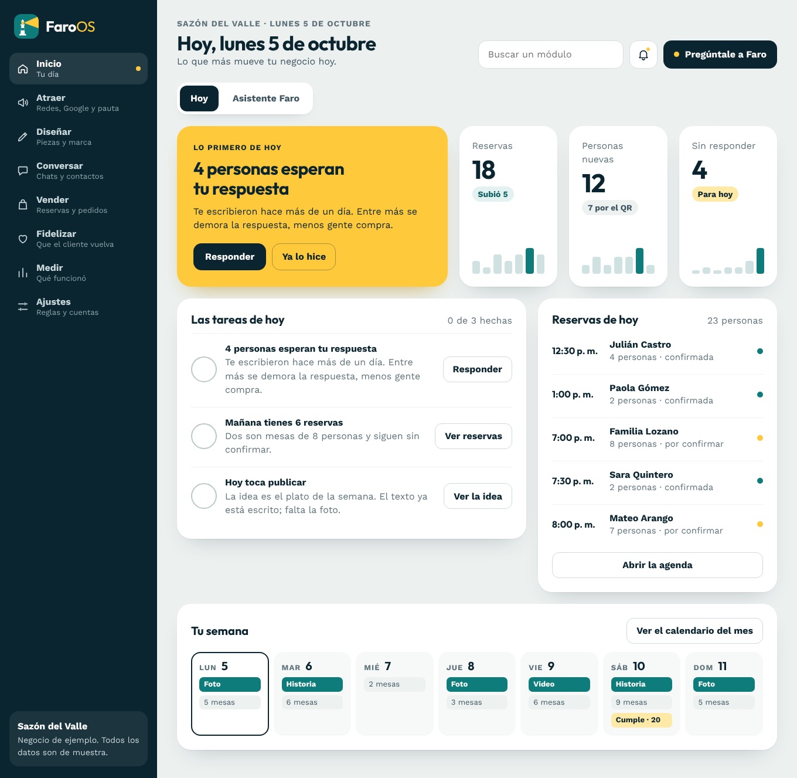Click the 'Ya lo hice' button
The image size is (797, 778).
[x=304, y=257]
